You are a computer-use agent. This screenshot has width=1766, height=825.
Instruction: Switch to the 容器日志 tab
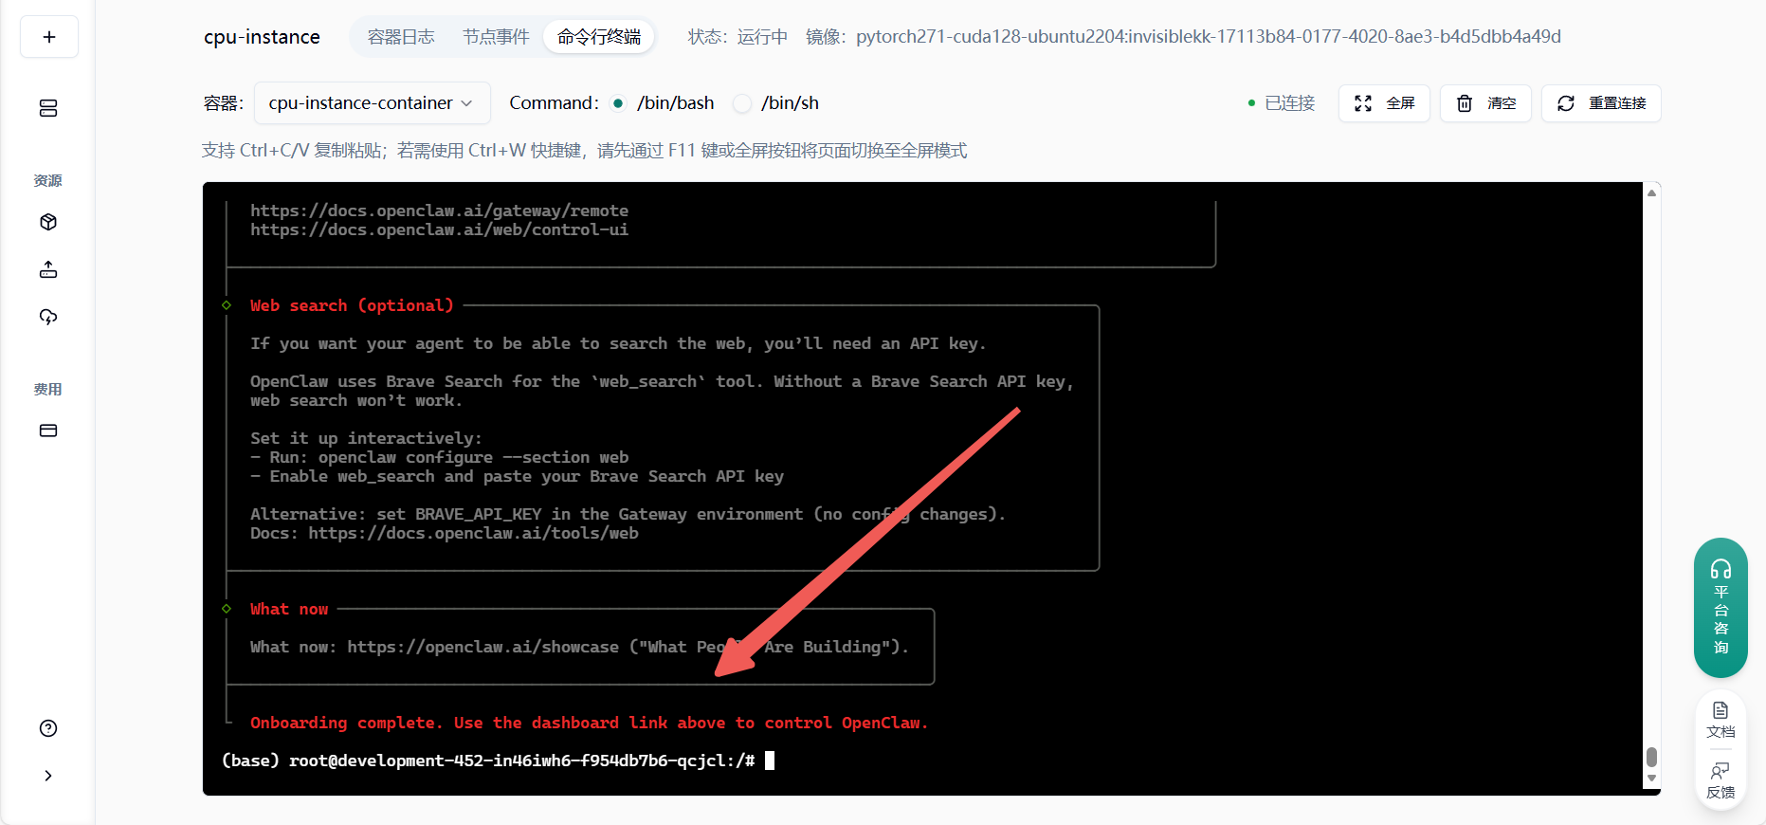[400, 37]
